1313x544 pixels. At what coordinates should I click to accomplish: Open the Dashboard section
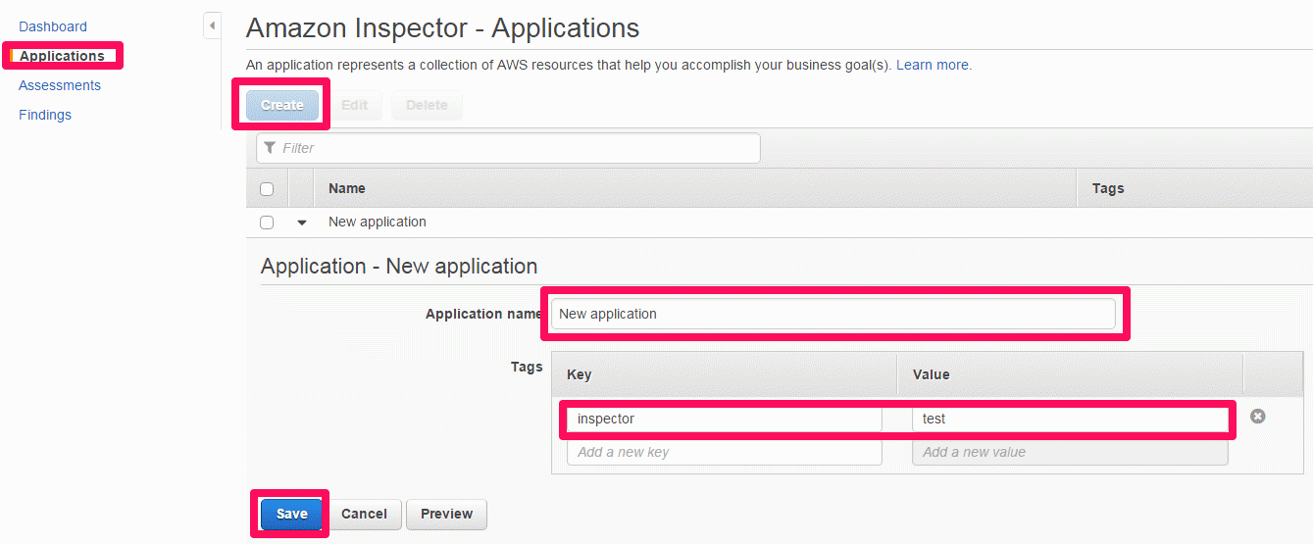coord(53,26)
